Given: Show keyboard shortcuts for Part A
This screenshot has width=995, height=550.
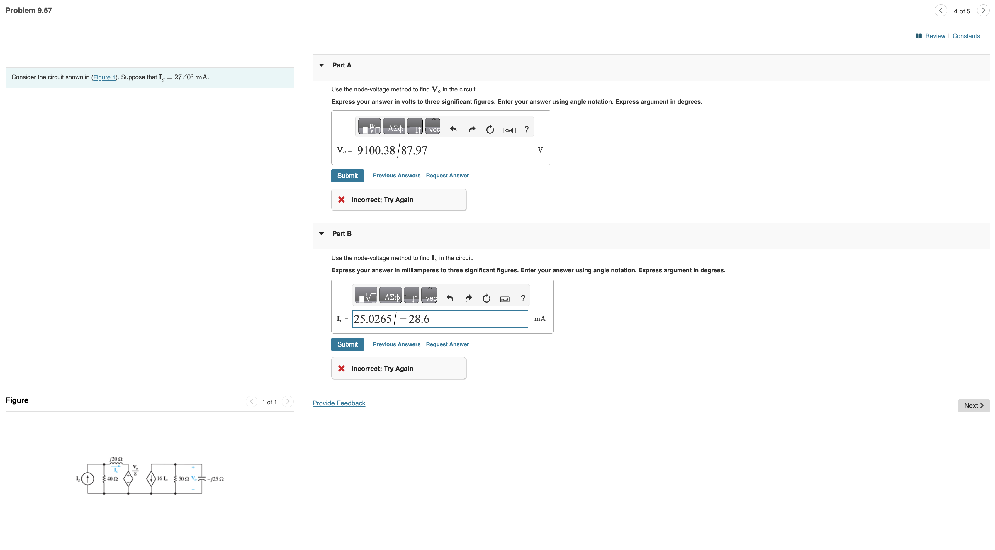Looking at the screenshot, I should click(509, 130).
